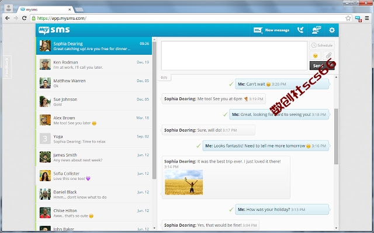Click the contact list scrollbar thumb

[x=154, y=110]
